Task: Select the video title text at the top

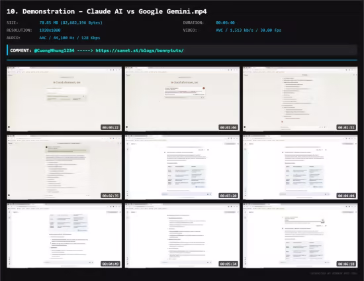Action: [x=107, y=11]
